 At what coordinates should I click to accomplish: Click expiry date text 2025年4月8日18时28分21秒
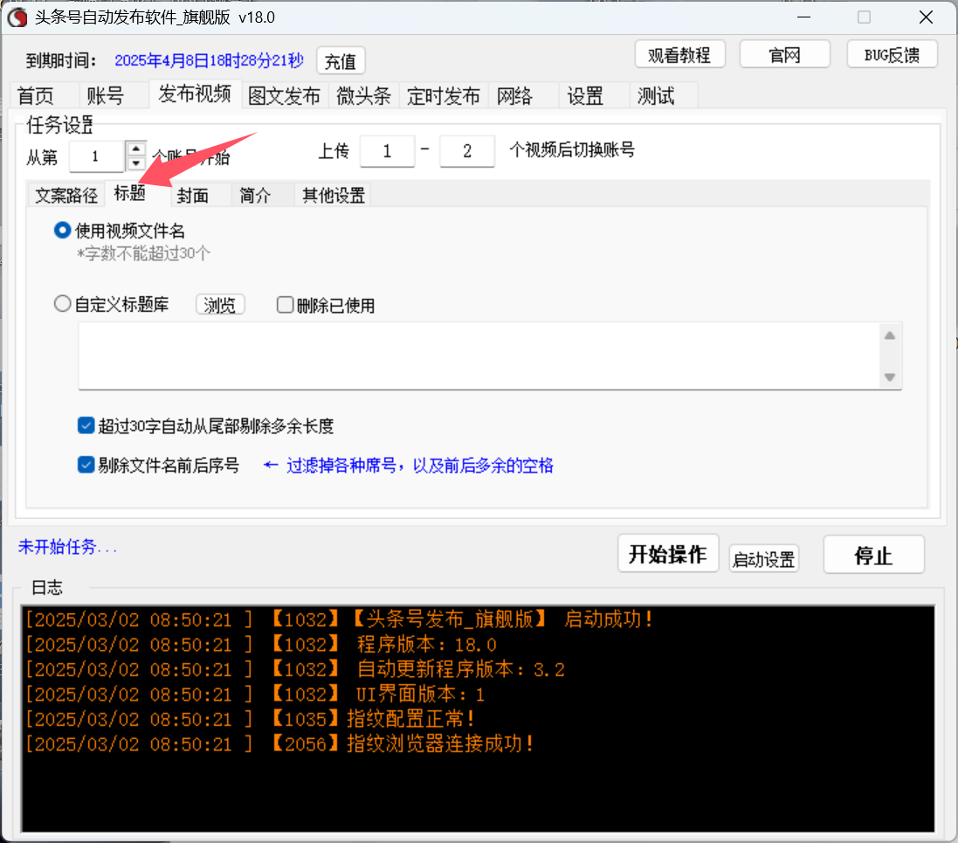click(209, 60)
